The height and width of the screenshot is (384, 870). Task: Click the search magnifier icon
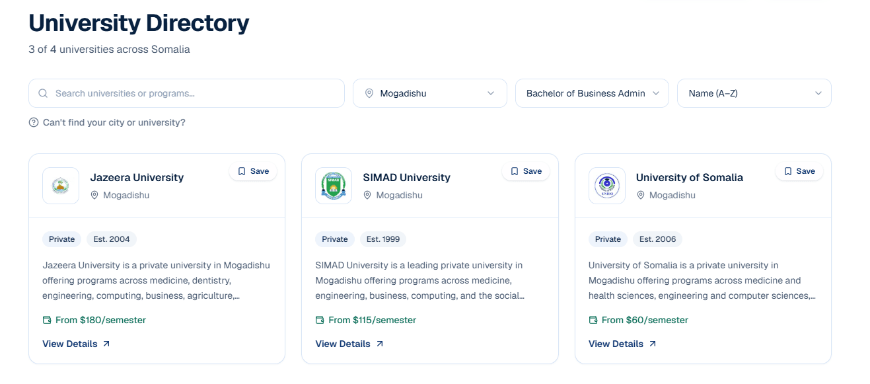[x=43, y=93]
